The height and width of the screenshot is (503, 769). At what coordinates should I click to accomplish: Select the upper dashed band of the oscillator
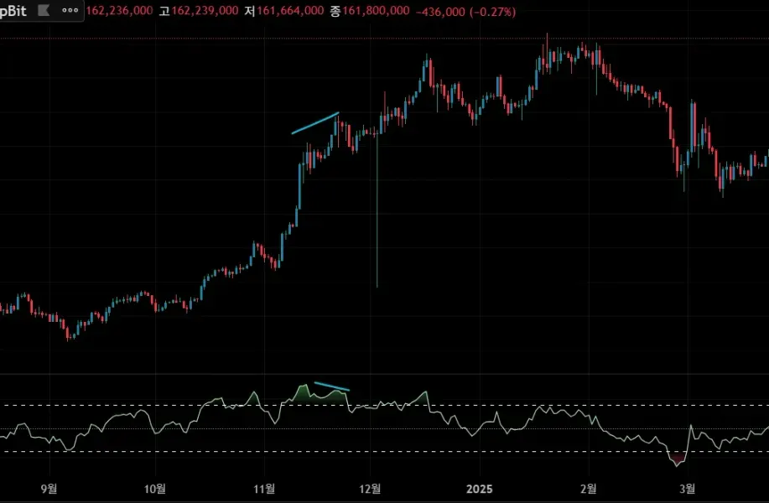[x=384, y=406]
